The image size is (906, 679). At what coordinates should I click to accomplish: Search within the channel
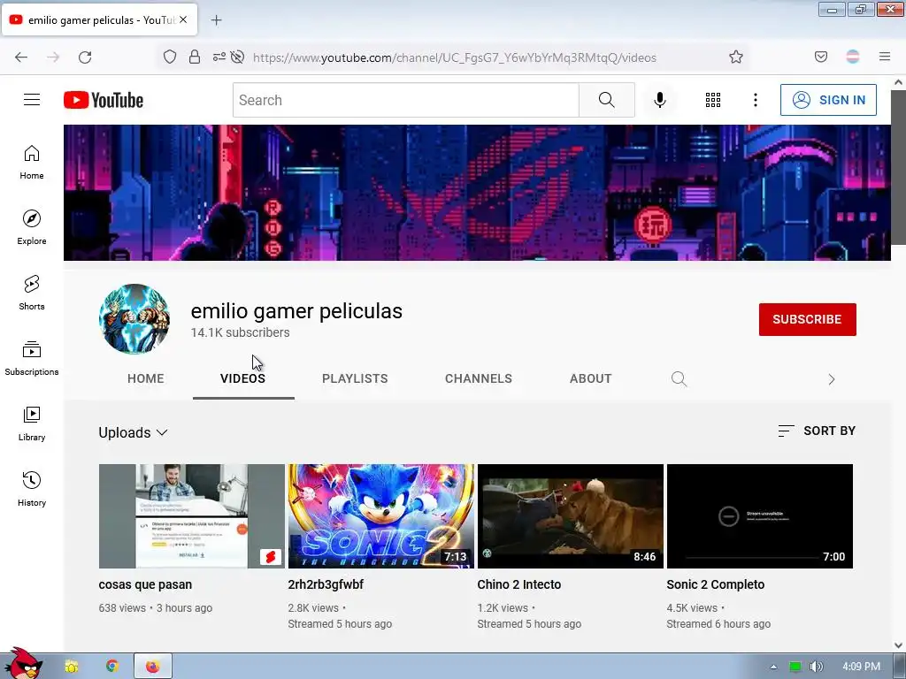point(679,378)
